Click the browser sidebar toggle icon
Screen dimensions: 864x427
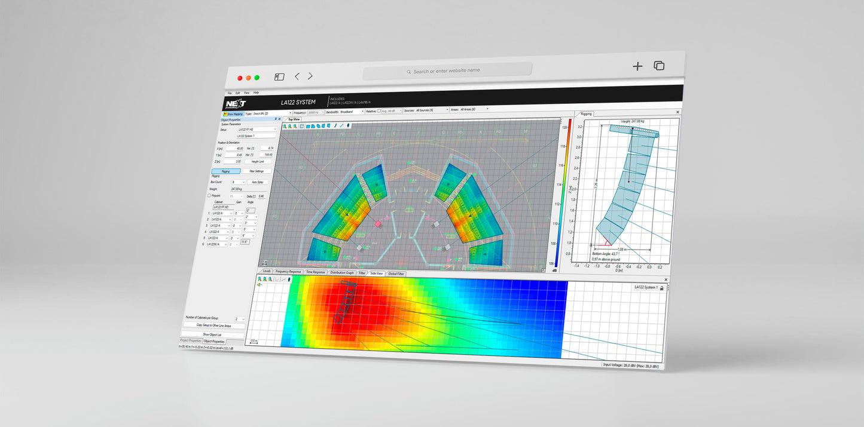[279, 77]
